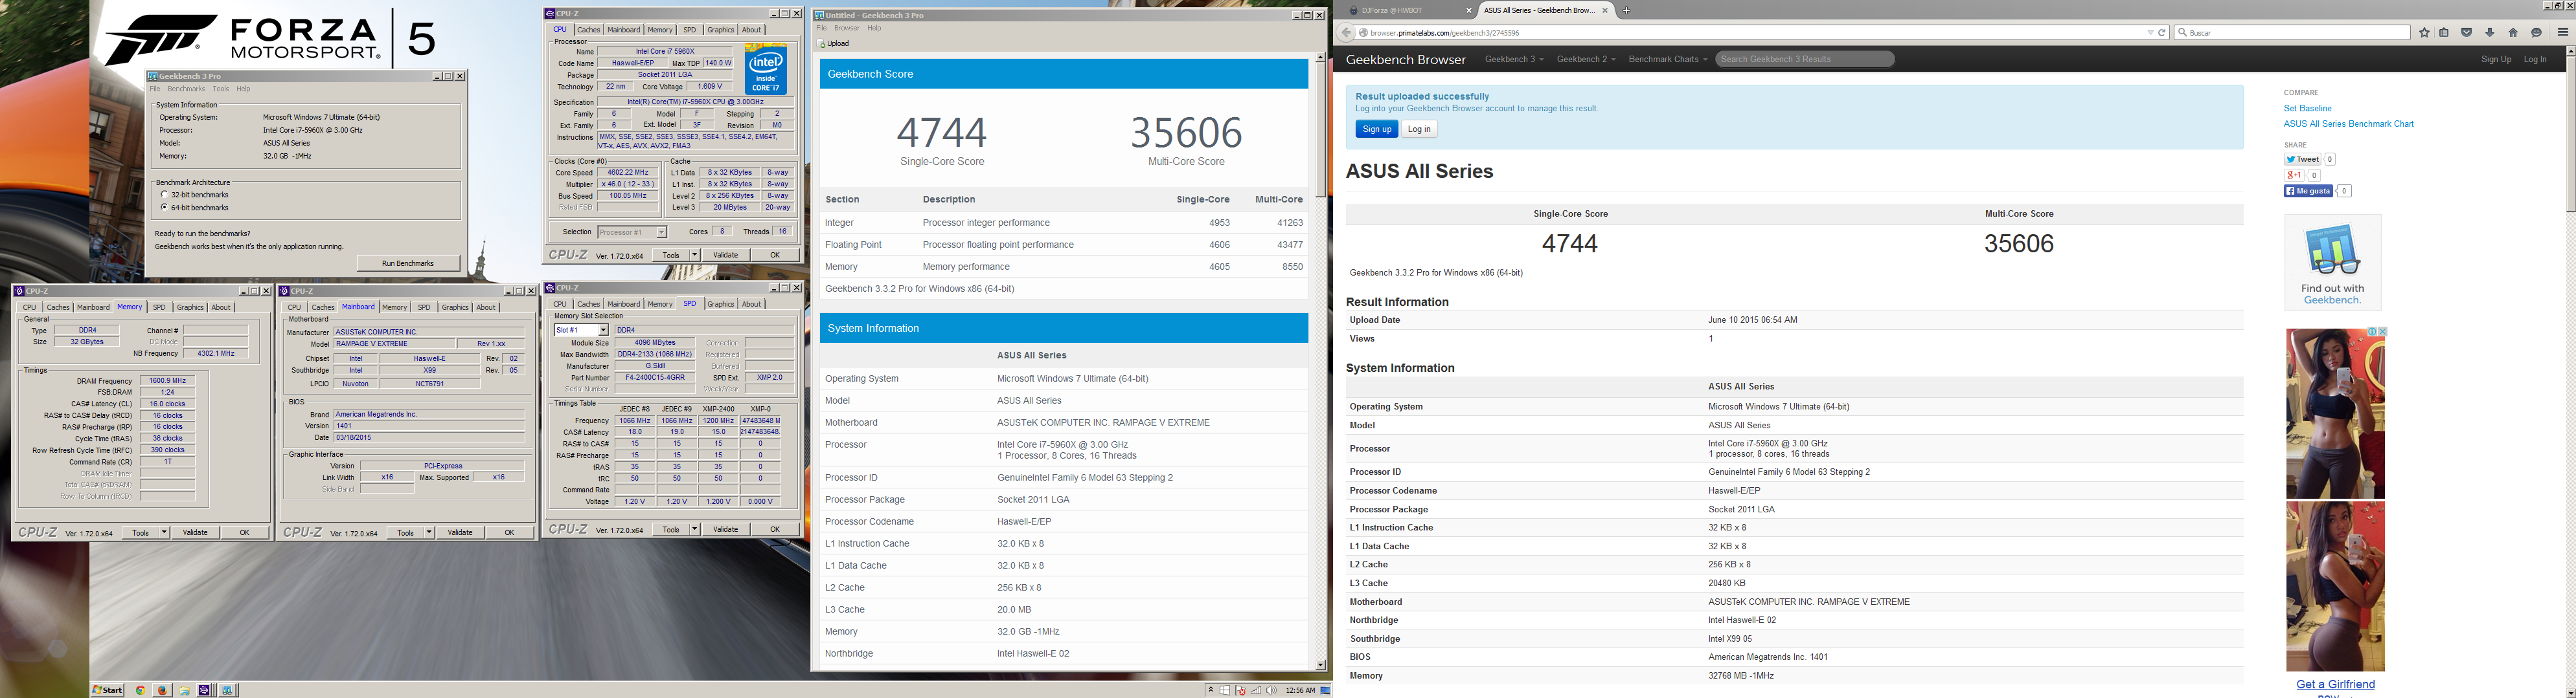Show hidden system tray icons
The image size is (2576, 698).
[x=1211, y=690]
